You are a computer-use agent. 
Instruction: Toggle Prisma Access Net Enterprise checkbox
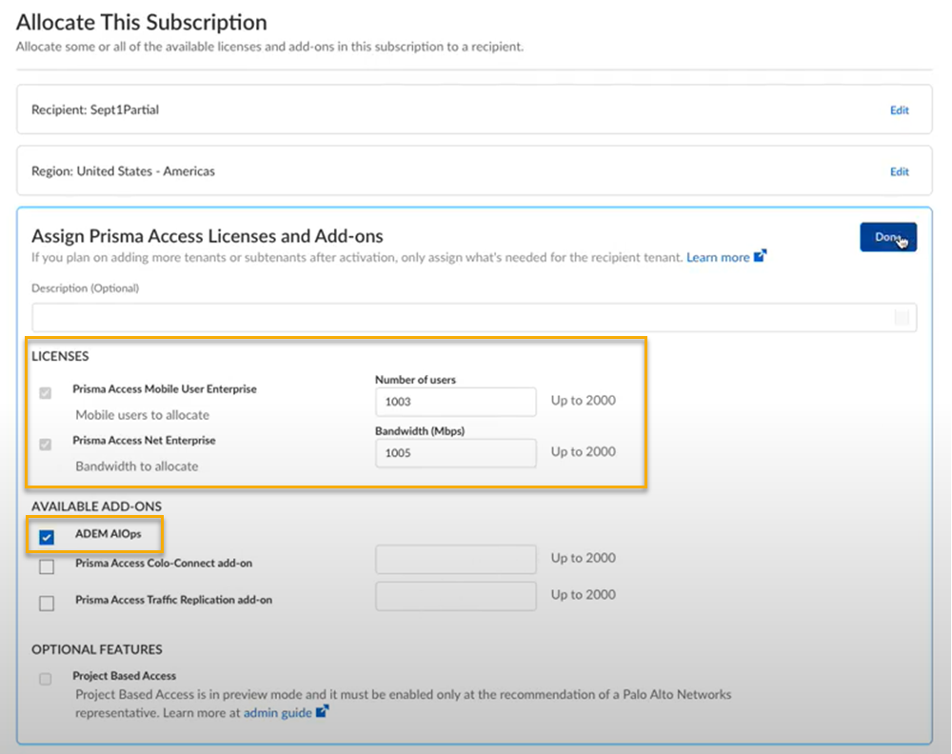coord(46,445)
